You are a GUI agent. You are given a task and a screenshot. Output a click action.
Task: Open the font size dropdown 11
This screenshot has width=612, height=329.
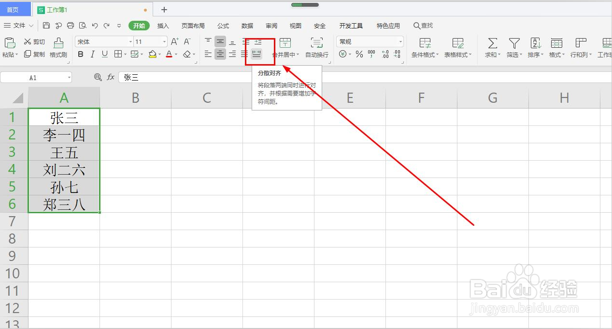click(164, 42)
